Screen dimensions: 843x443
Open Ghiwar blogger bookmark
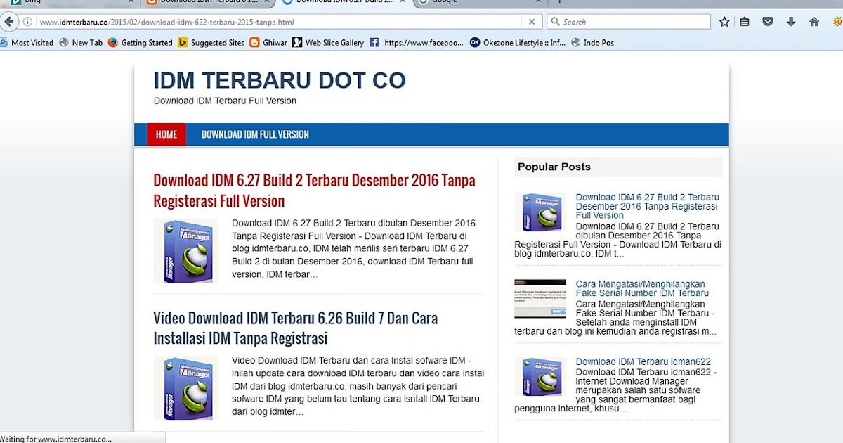click(268, 43)
